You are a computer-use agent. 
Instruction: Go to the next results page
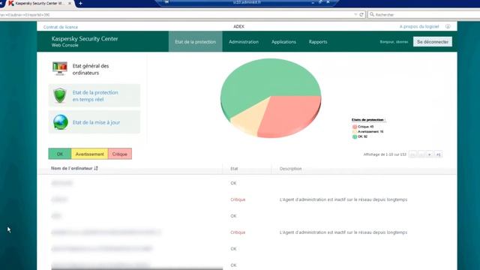430,154
